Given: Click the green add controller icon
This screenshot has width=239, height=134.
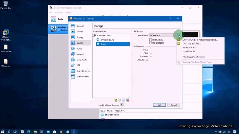Looking at the screenshot, I should [115, 100].
